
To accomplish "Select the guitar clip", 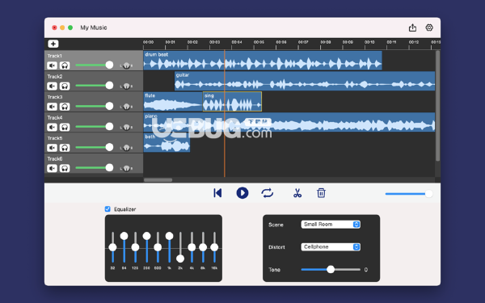I will tap(305, 81).
